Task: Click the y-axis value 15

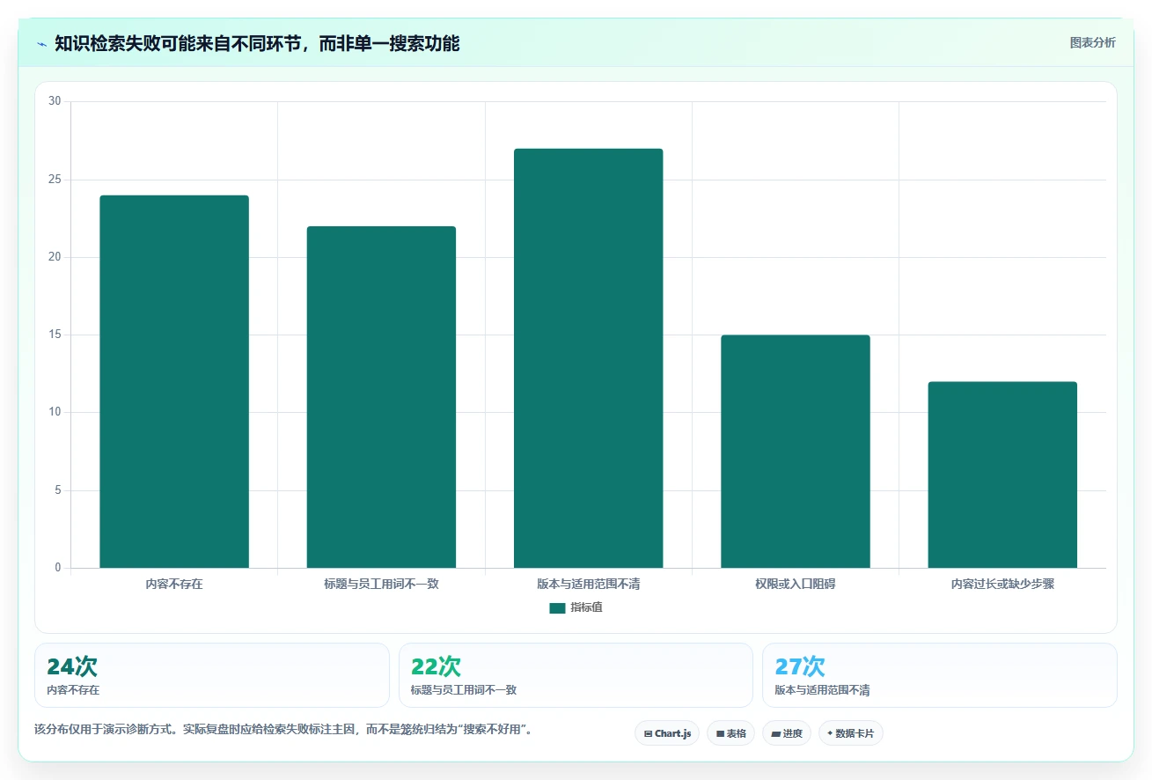Action: point(55,335)
